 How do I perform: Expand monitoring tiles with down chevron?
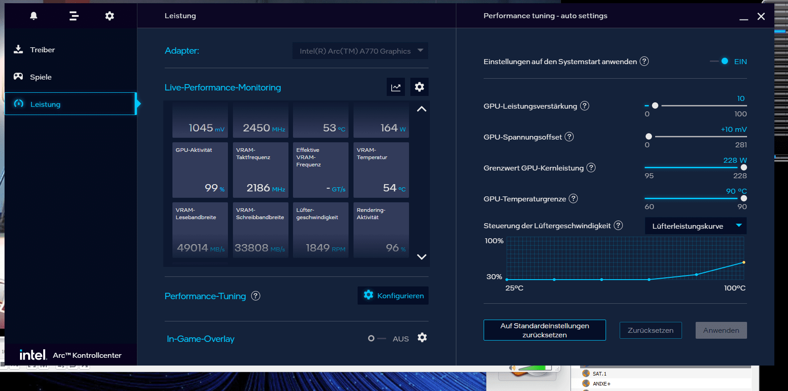point(422,257)
